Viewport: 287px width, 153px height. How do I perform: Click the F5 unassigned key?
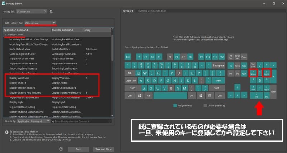click(x=170, y=57)
